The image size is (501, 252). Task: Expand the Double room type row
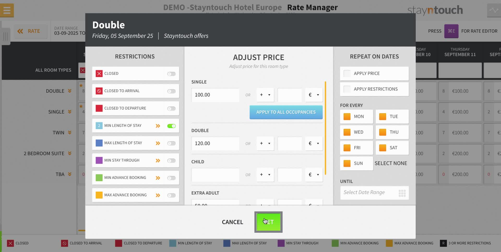click(x=70, y=91)
